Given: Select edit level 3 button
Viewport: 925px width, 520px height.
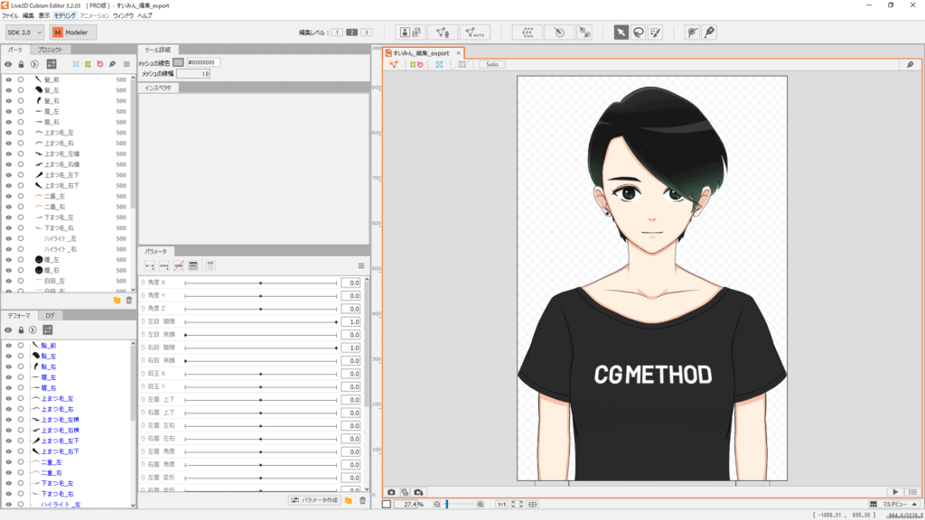Looking at the screenshot, I should [366, 32].
